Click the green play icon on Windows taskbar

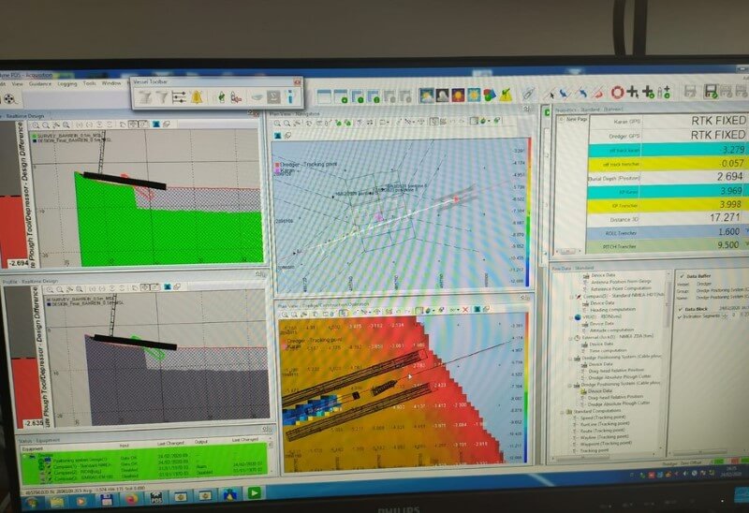coord(254,492)
